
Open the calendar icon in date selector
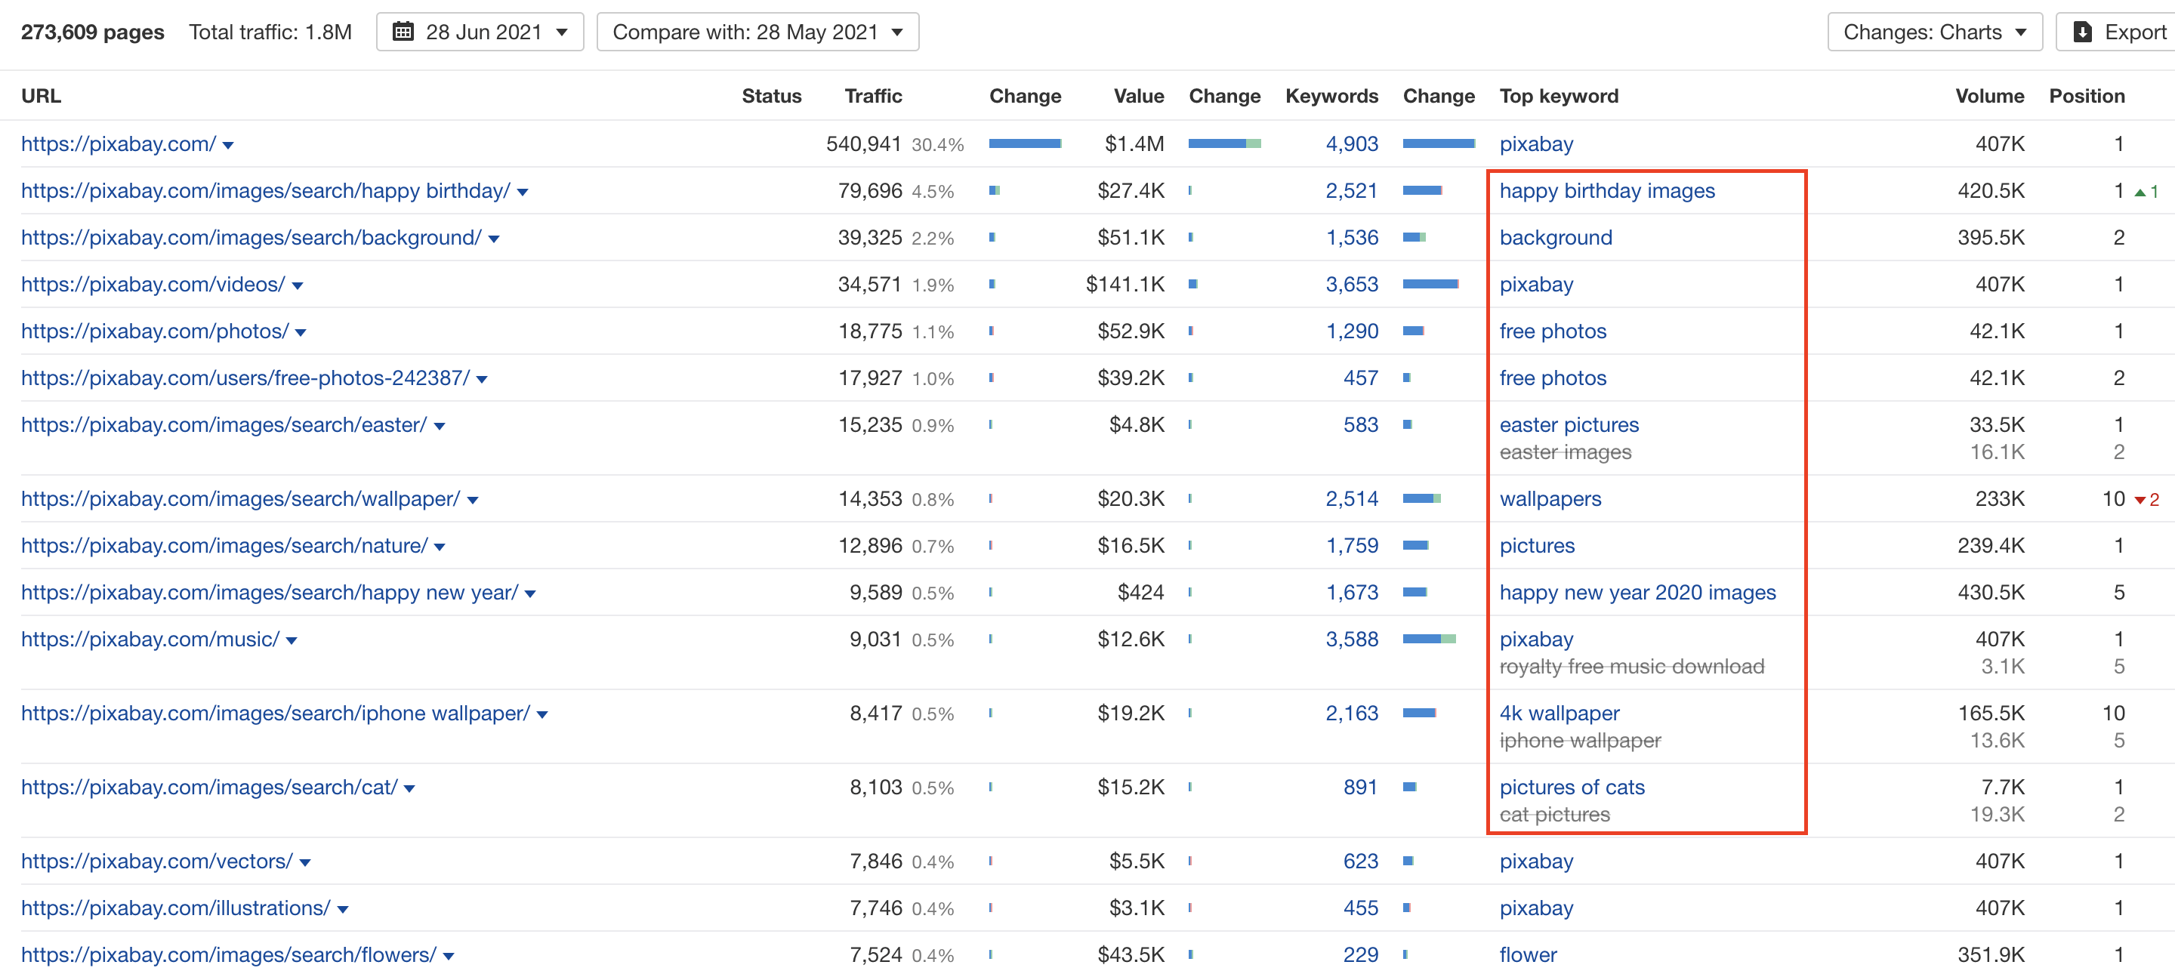click(x=403, y=31)
